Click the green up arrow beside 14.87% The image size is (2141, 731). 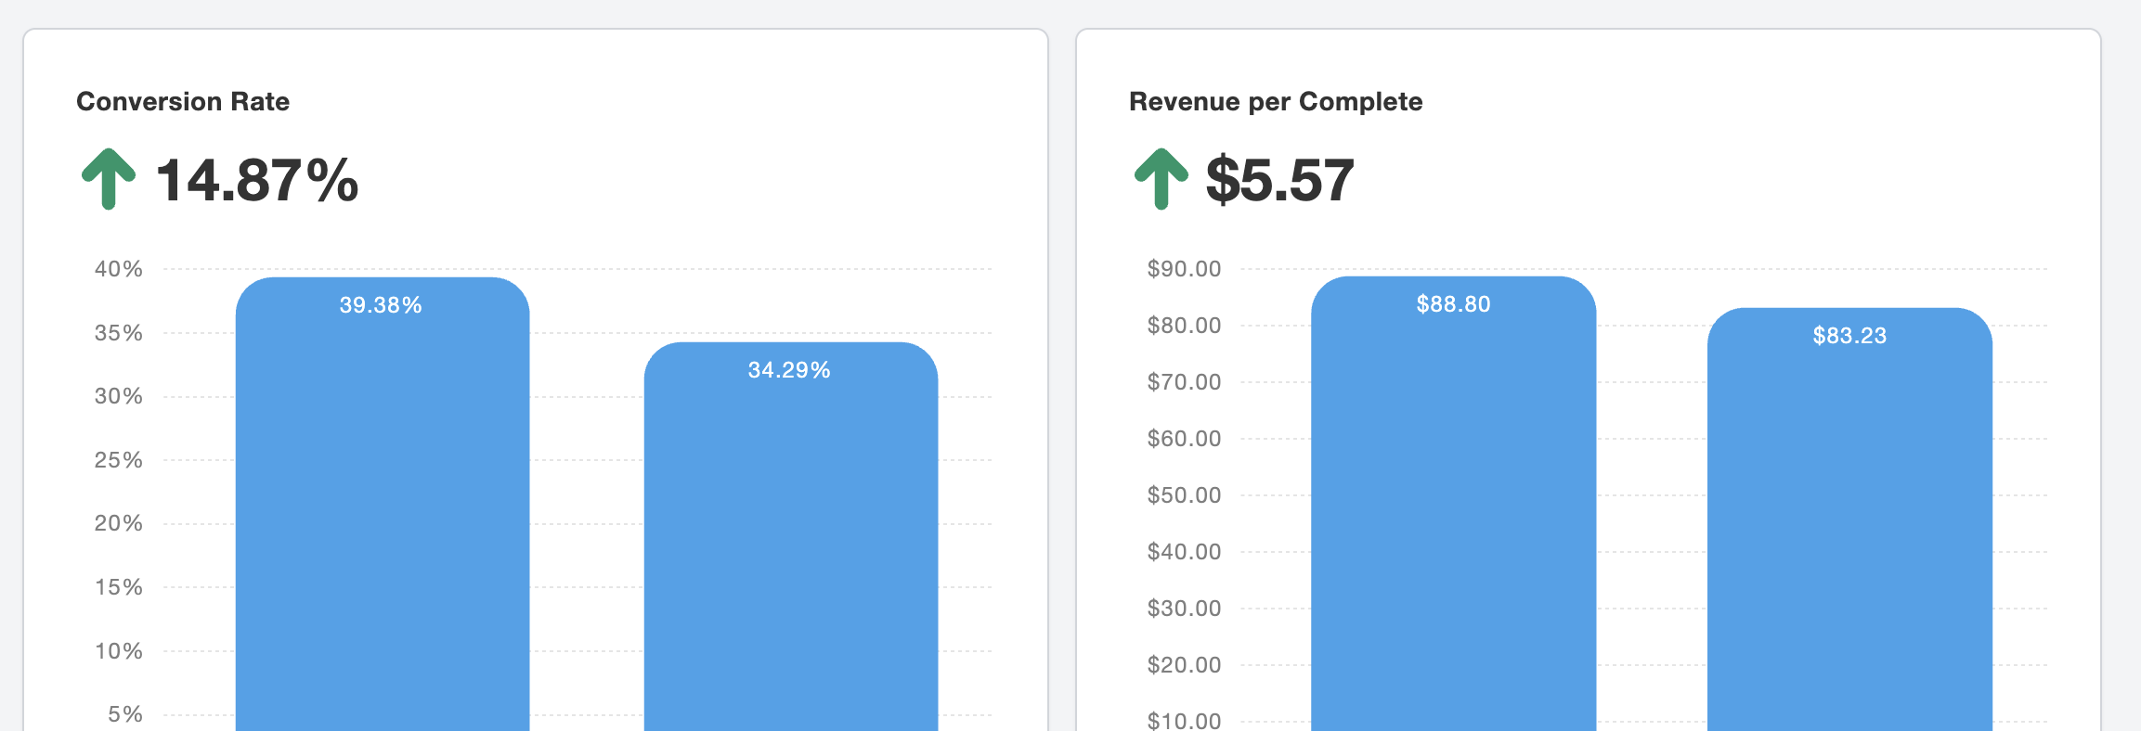coord(109,179)
